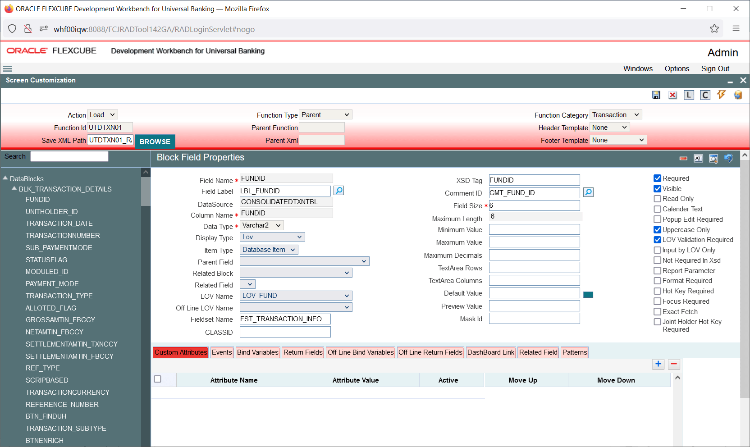750x447 pixels.
Task: Check the Hot Key Required checkbox
Action: 658,291
